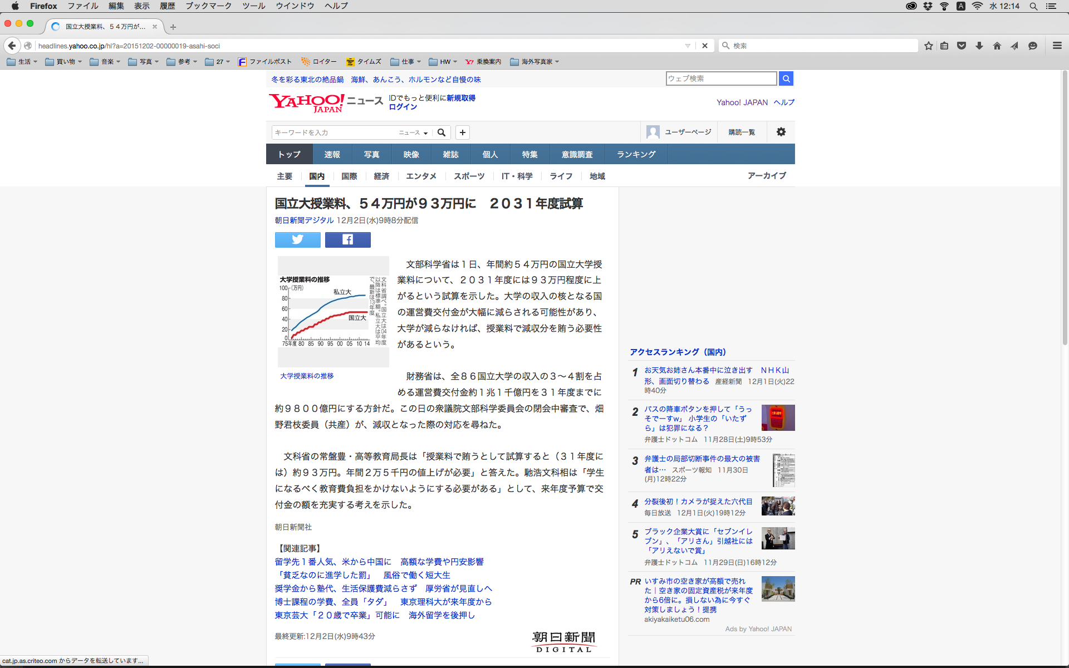
Task: Expand the ニュース search category dropdown
Action: coord(413,132)
